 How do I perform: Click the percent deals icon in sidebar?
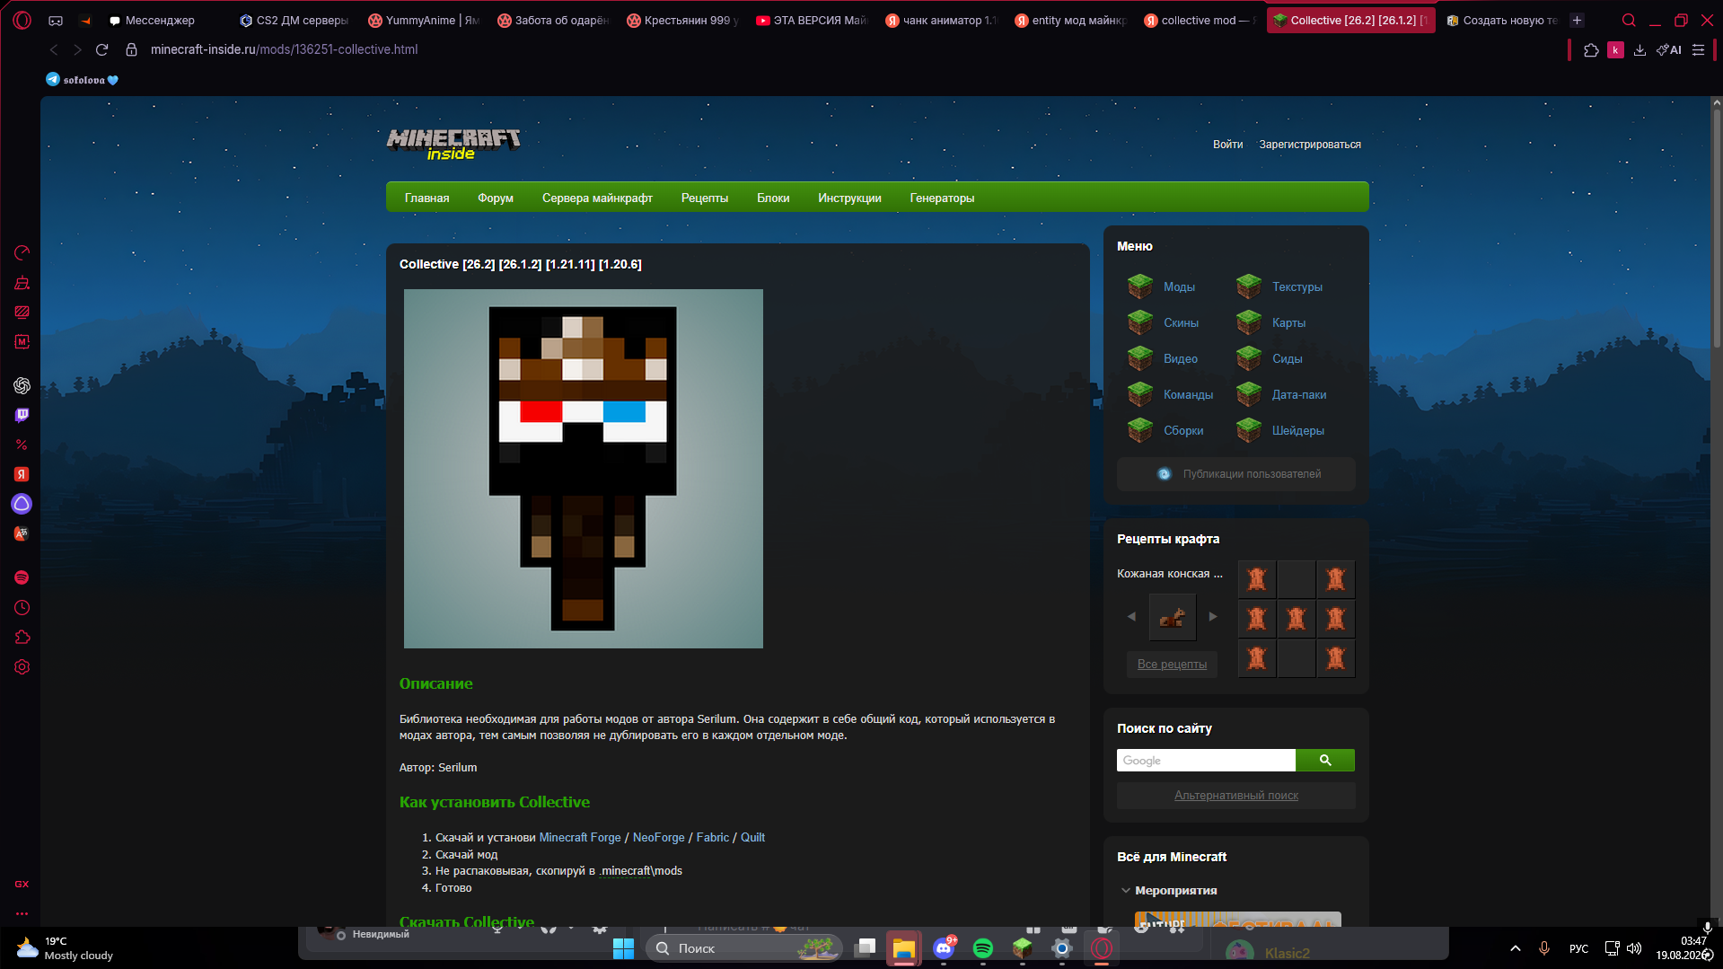pos(22,445)
